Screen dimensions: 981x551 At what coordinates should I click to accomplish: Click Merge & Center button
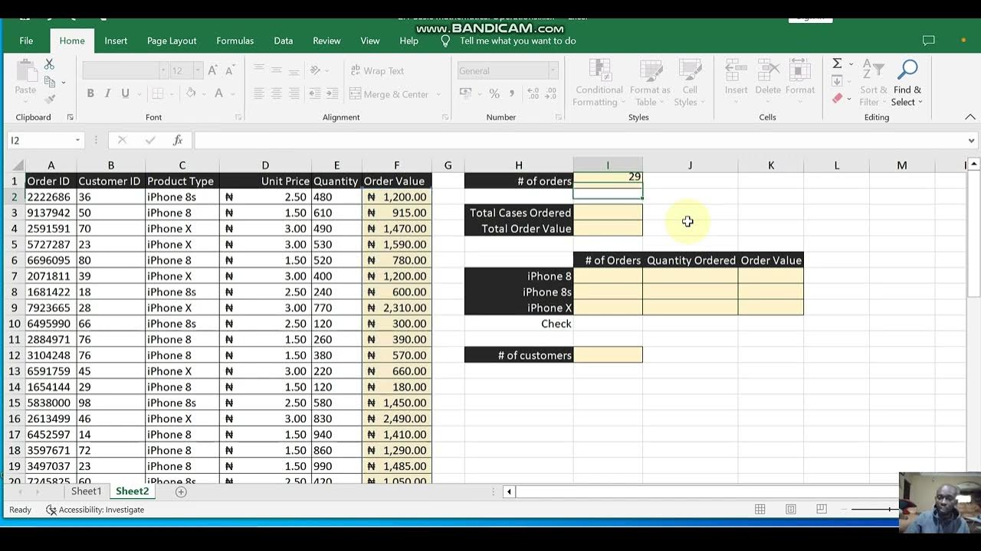click(389, 94)
